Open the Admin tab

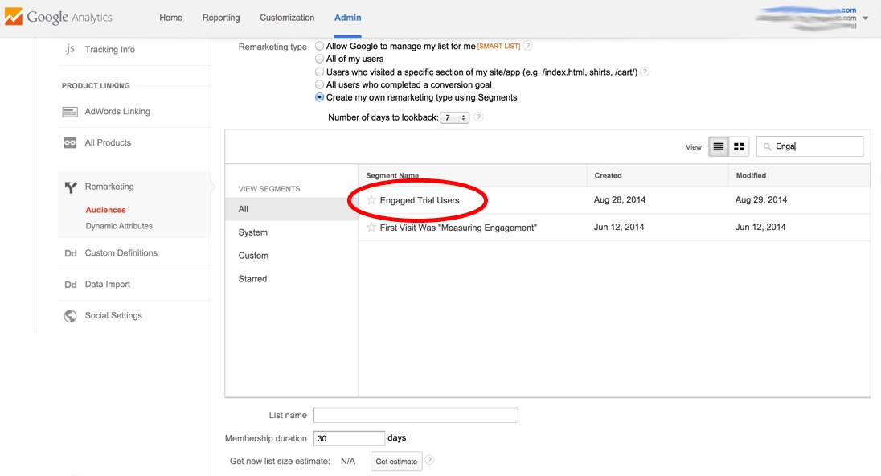click(348, 18)
